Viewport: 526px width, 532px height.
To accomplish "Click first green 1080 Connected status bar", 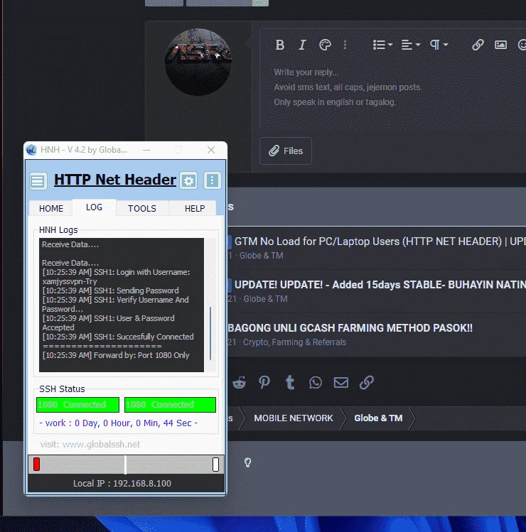I will [77, 405].
